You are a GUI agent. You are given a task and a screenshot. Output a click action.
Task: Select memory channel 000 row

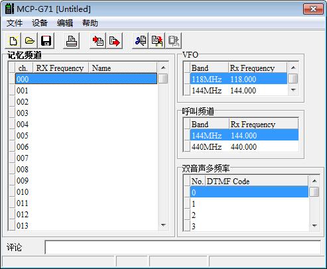pyautogui.click(x=86, y=79)
